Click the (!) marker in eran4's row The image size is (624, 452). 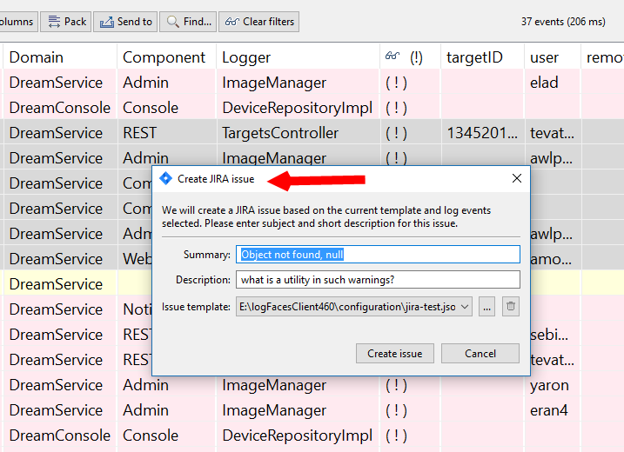pyautogui.click(x=396, y=410)
